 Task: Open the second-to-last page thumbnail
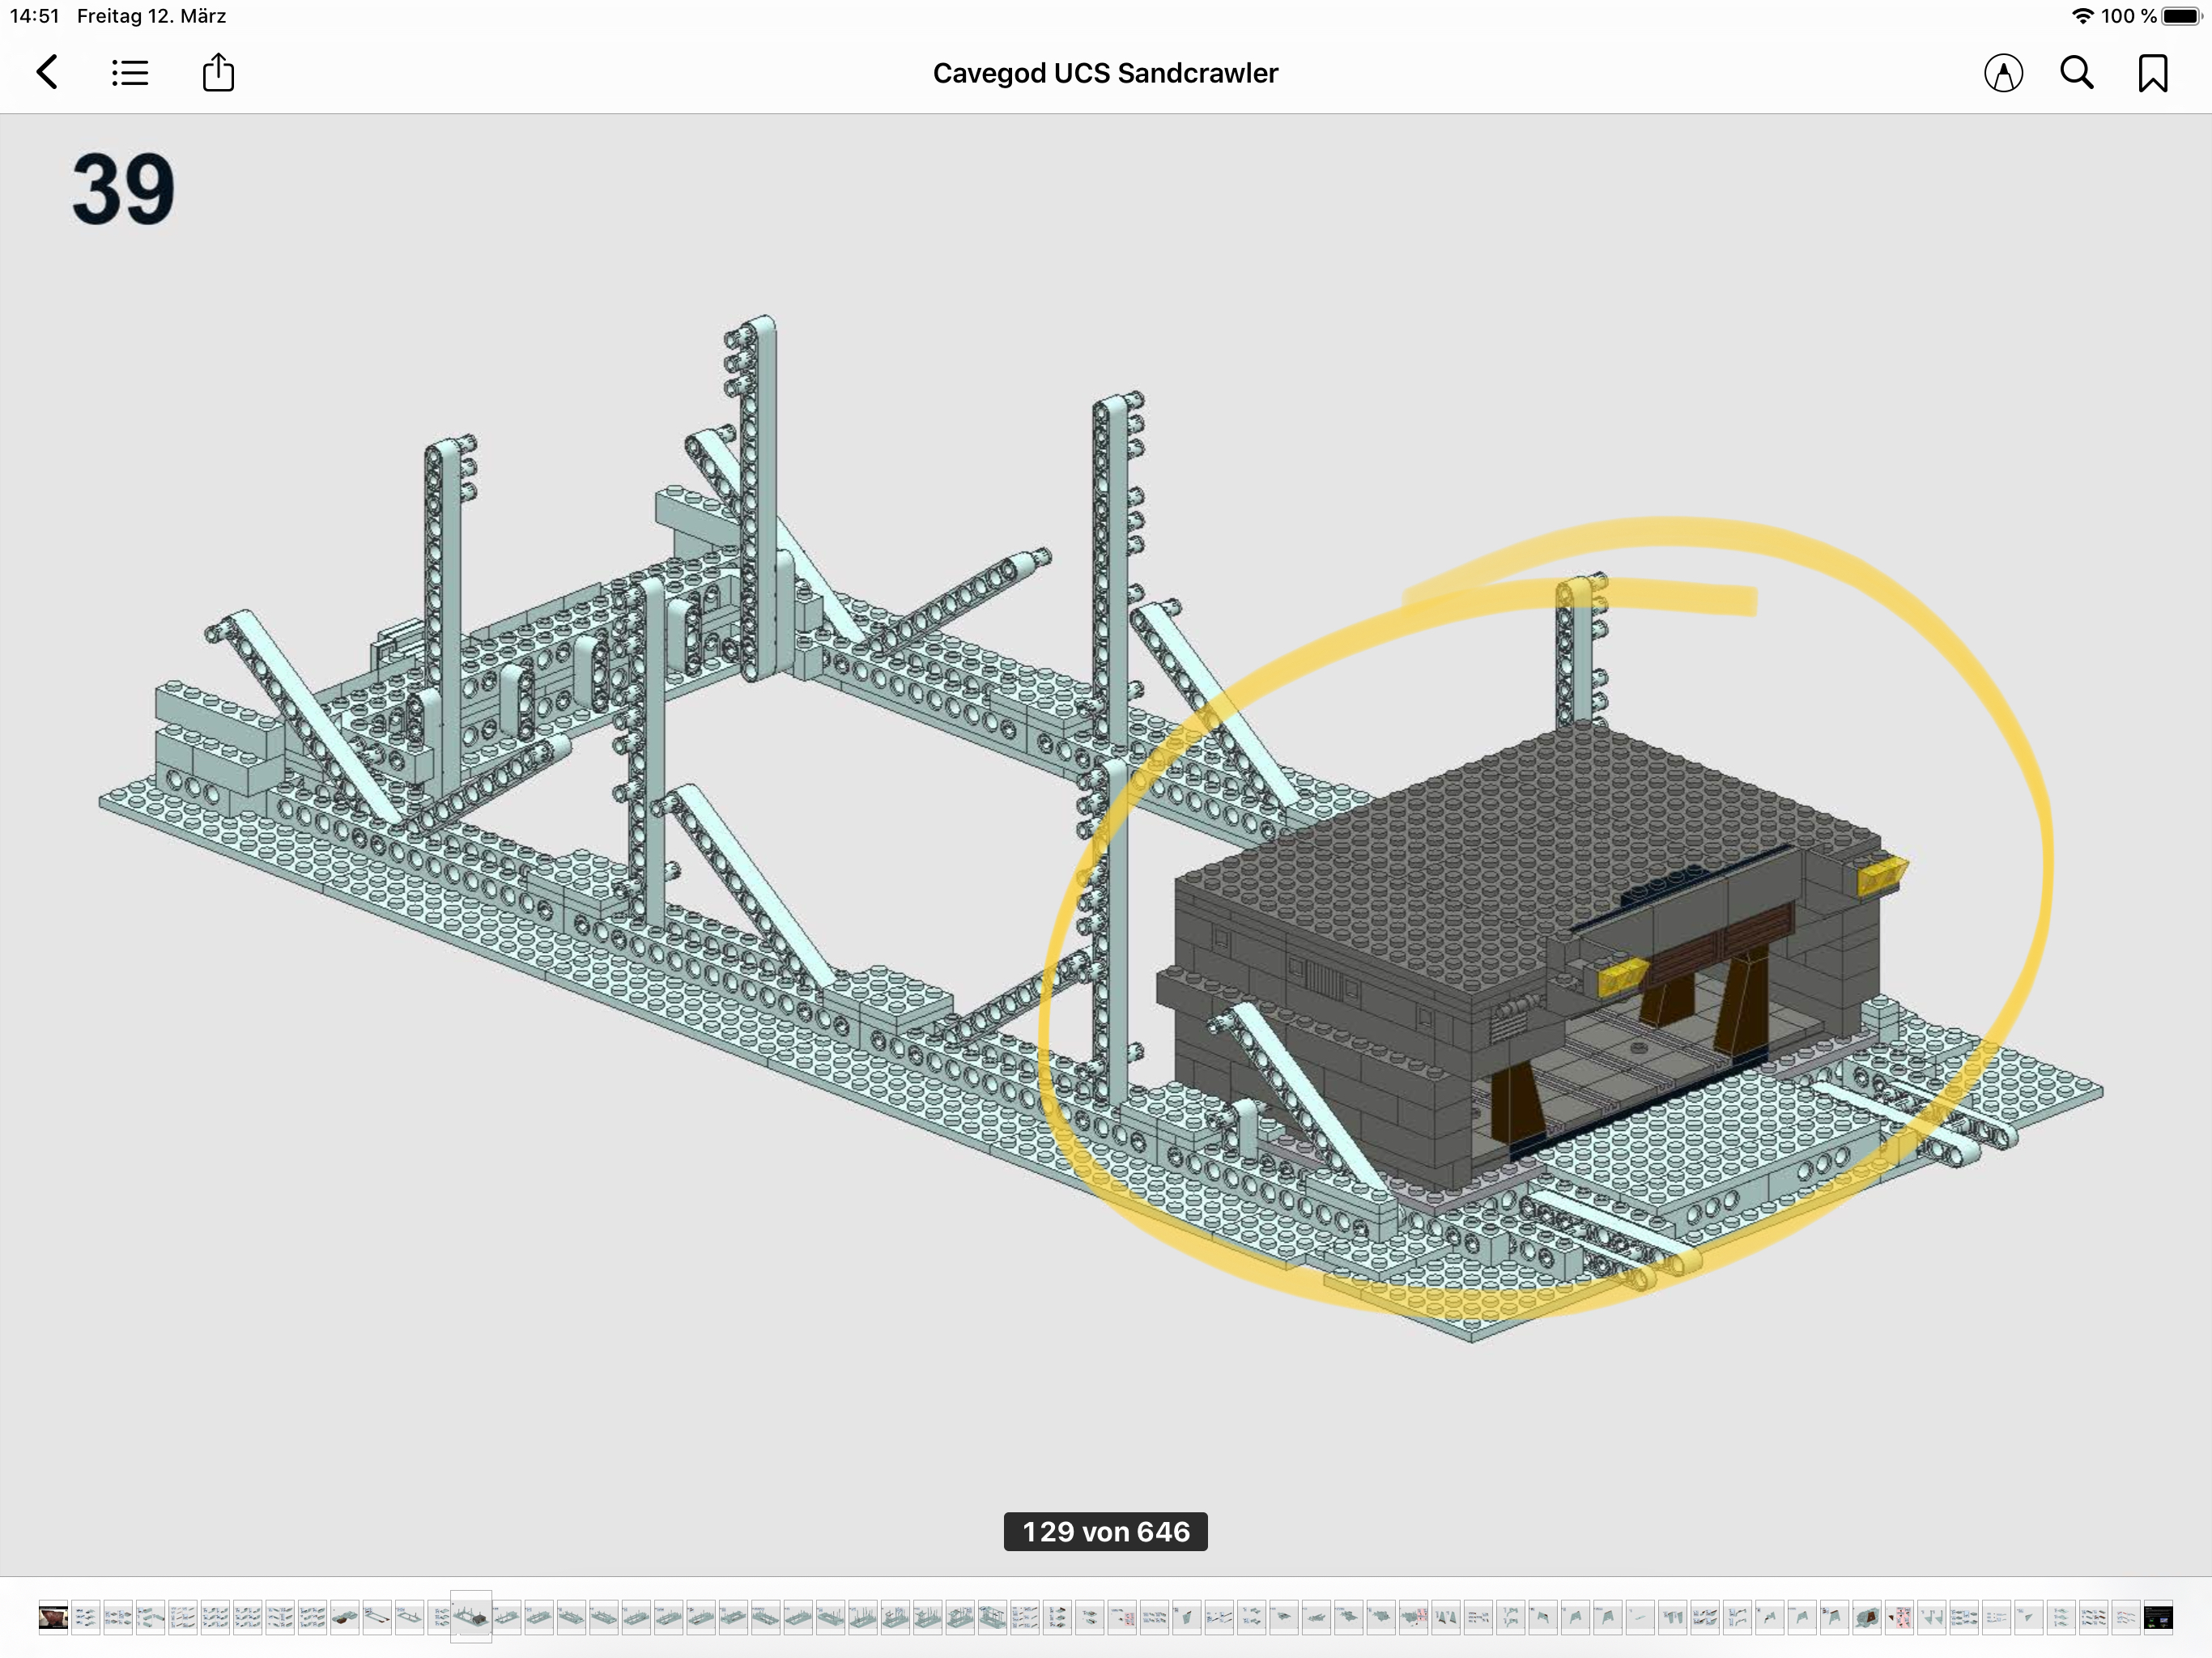pyautogui.click(x=2126, y=1617)
